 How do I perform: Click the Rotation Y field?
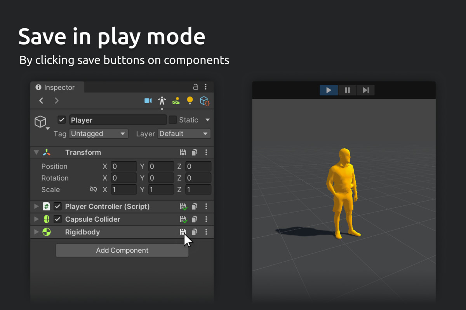pos(161,178)
